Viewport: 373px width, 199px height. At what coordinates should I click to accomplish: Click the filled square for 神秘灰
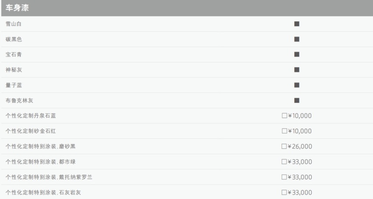tap(297, 70)
